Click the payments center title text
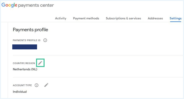Image resolution: width=184 pixels, height=99 pixels. pyautogui.click(x=36, y=5)
